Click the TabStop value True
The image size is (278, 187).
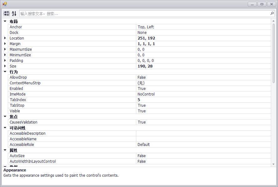(x=203, y=105)
